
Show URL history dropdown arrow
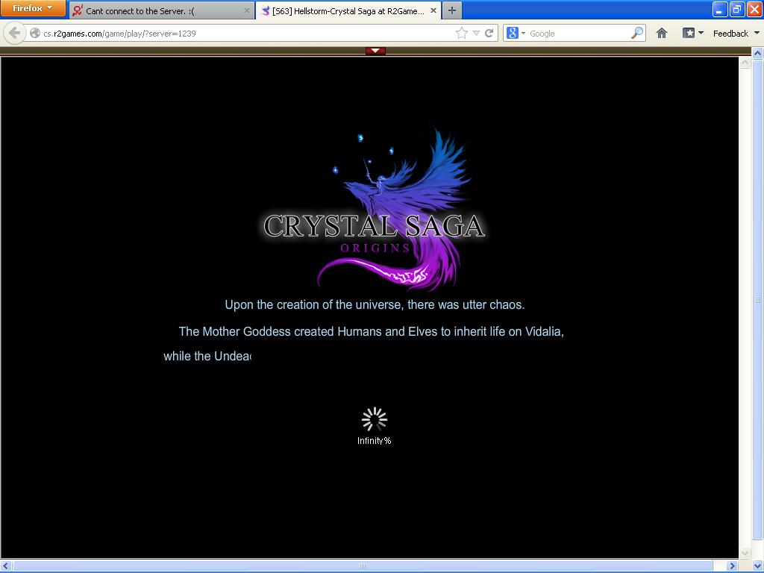click(x=476, y=33)
